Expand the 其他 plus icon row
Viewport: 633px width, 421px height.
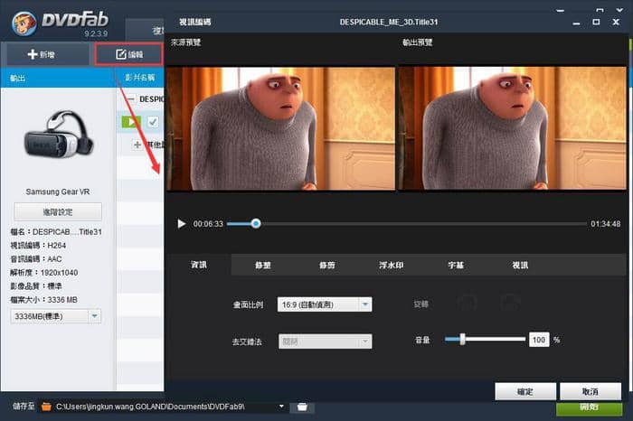(x=137, y=145)
